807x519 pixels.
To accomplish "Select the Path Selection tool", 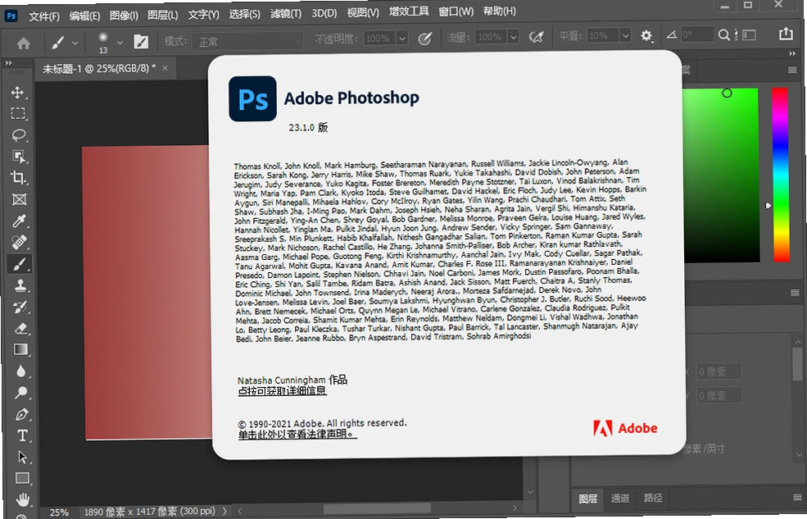I will (22, 457).
